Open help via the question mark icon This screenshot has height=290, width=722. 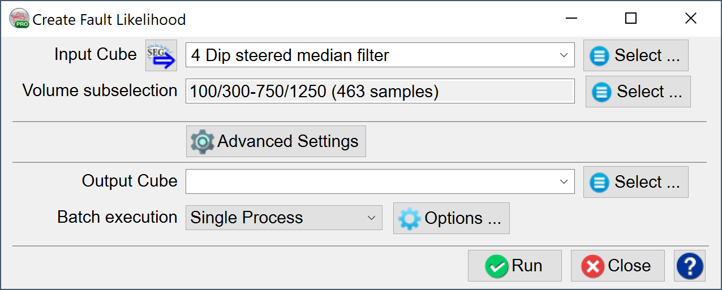pos(690,266)
